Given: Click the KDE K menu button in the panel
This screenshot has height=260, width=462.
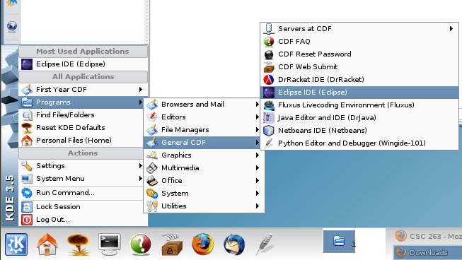Looking at the screenshot, I should pyautogui.click(x=16, y=244).
